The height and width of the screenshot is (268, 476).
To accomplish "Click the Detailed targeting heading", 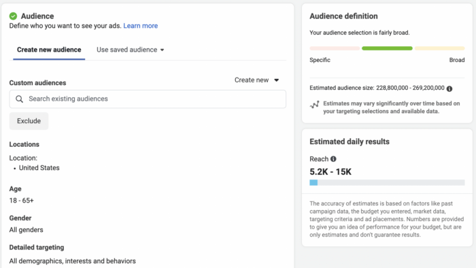I will 37,248.
